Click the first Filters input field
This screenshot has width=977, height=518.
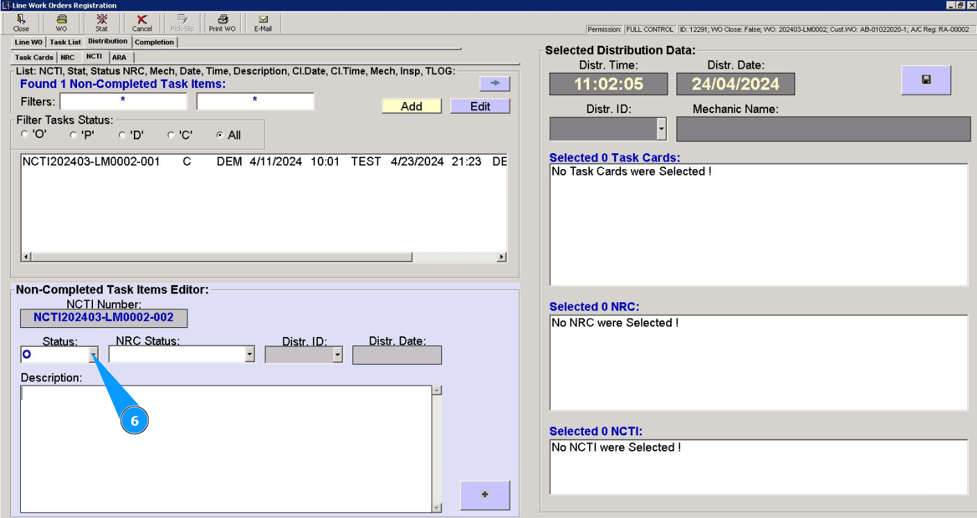coord(124,101)
